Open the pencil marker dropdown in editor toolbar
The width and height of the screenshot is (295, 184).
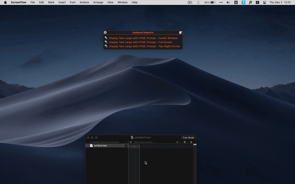(178, 142)
